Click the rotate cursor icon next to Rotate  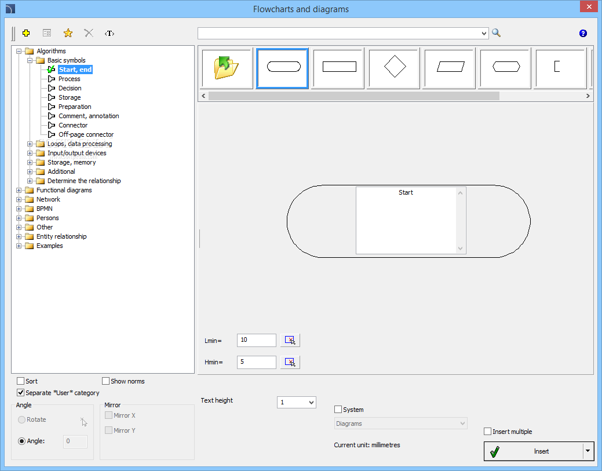[x=83, y=422]
